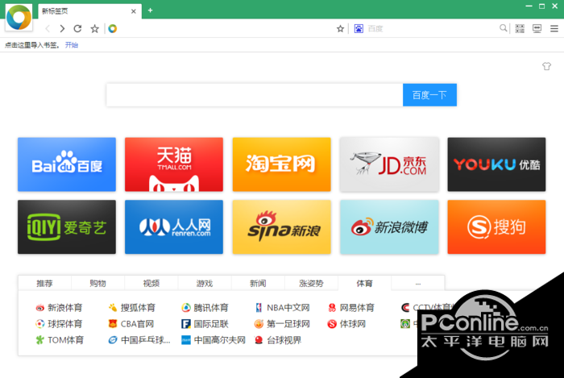
Task: Switch to the 新闻 tab
Action: tap(258, 284)
